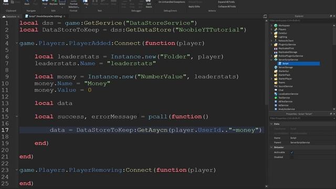
Task: Collapse the ServerScriptService tree node
Action: coord(271,60)
